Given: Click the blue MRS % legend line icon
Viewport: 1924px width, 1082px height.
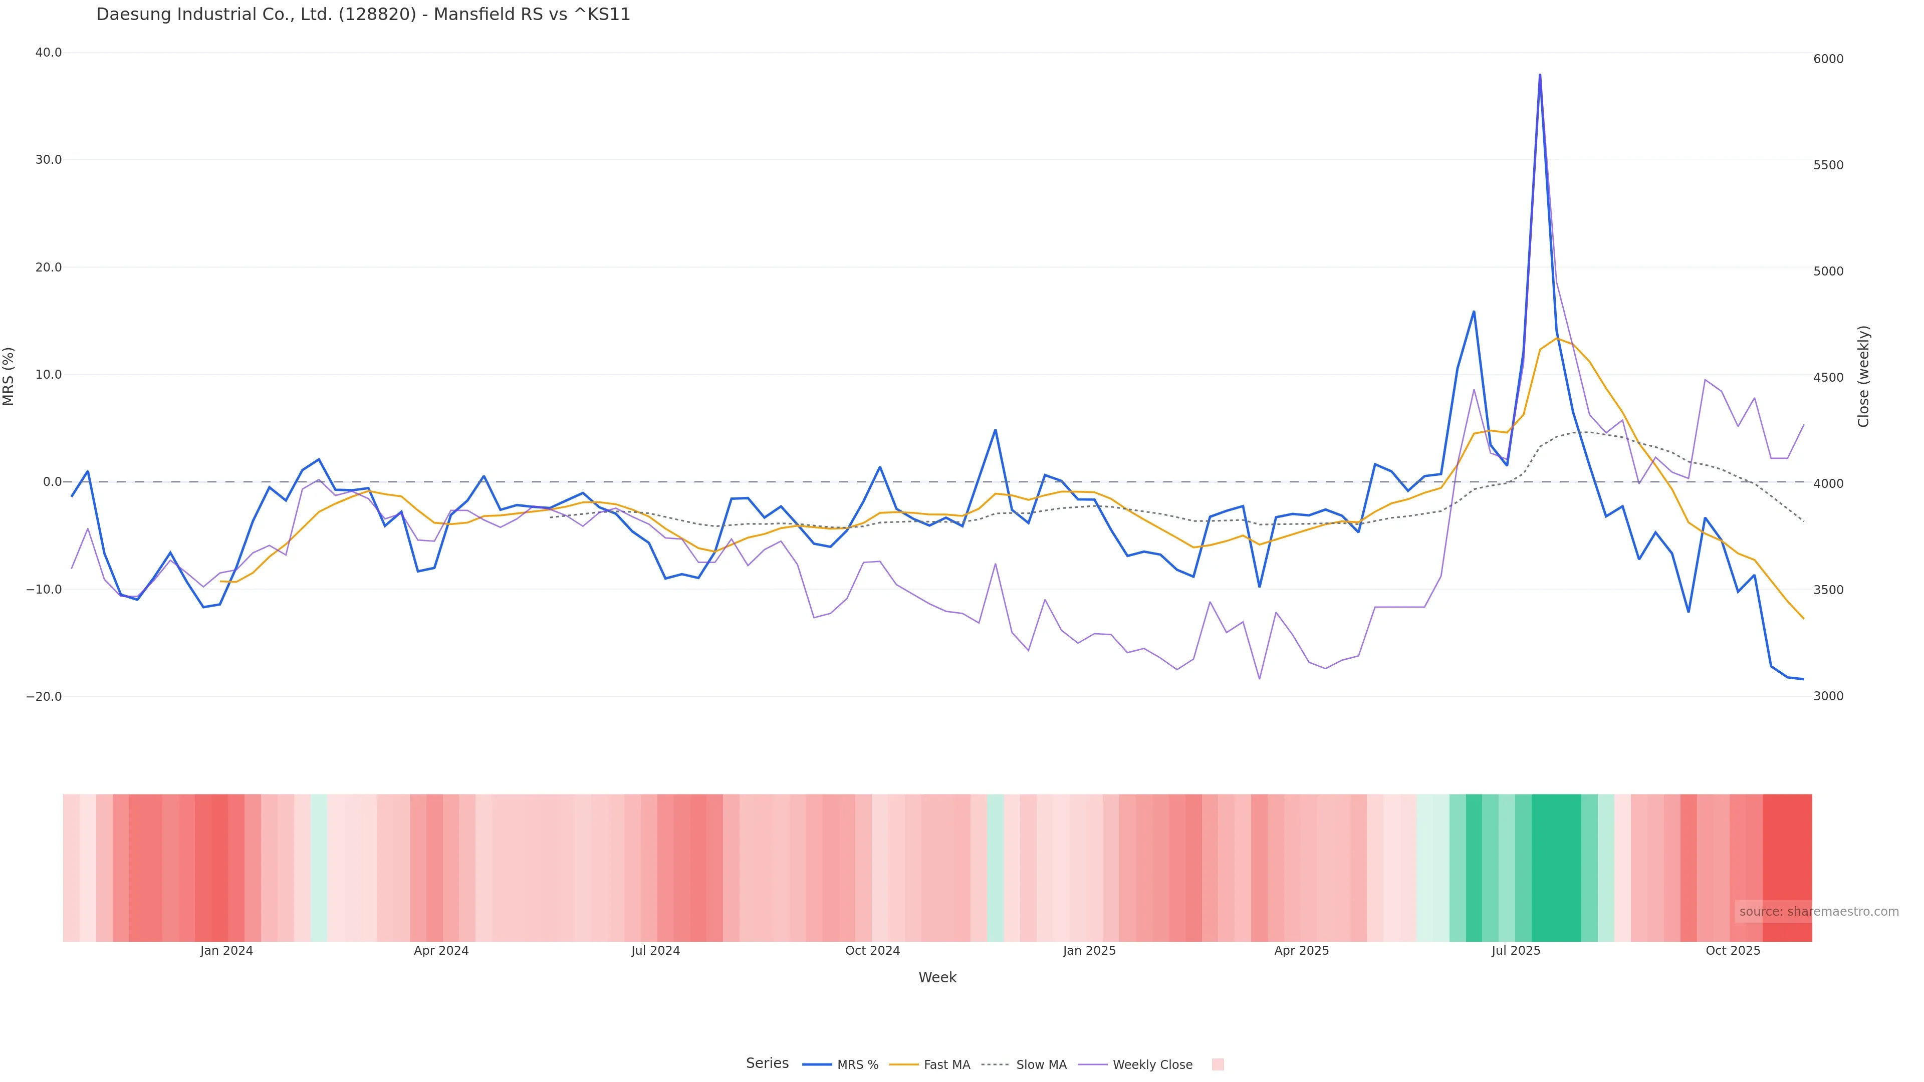Looking at the screenshot, I should 817,1065.
